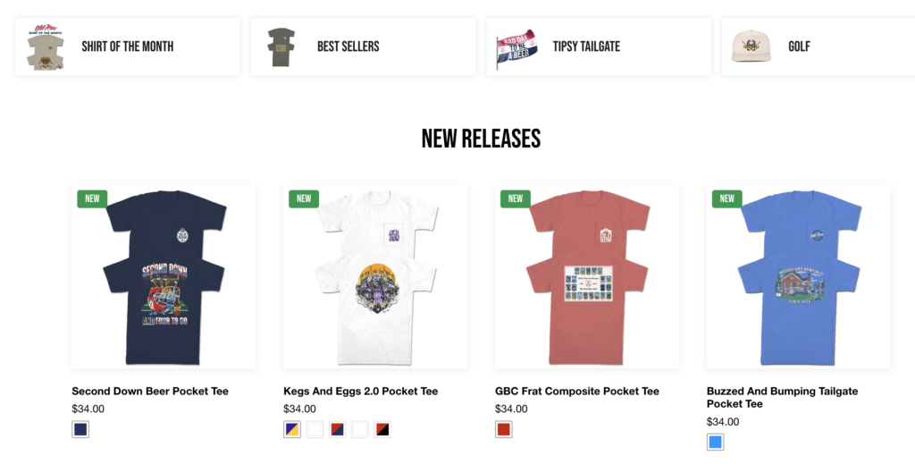Go to the Golf category label
This screenshot has height=464, width=915.
click(799, 46)
